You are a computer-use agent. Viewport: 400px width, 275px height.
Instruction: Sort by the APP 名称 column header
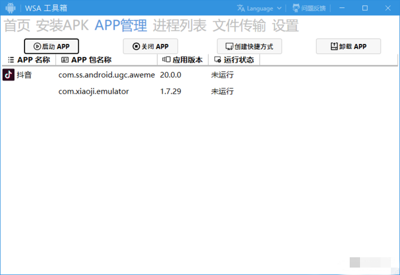pos(29,59)
